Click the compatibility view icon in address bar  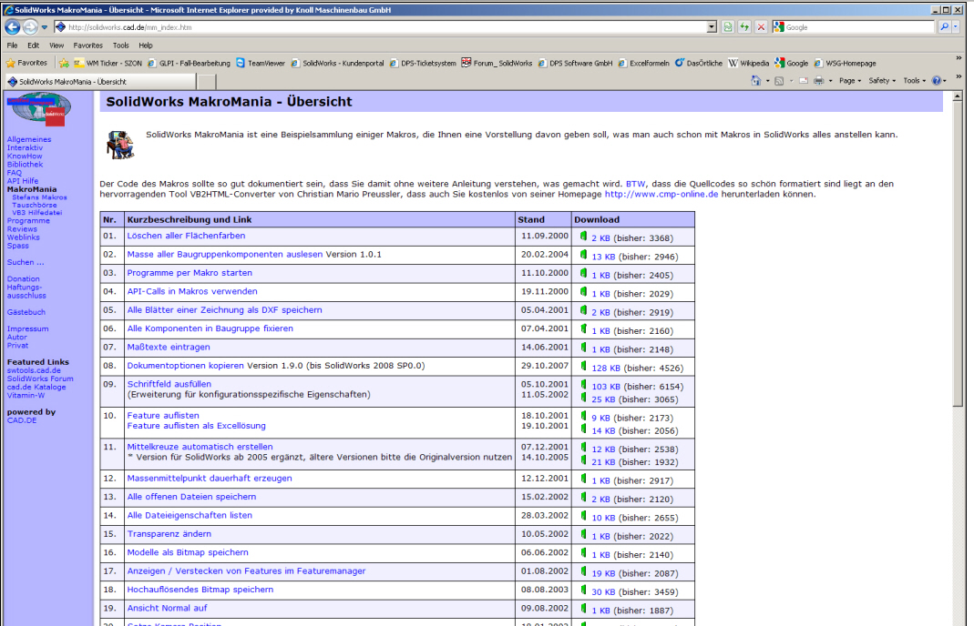coord(728,27)
